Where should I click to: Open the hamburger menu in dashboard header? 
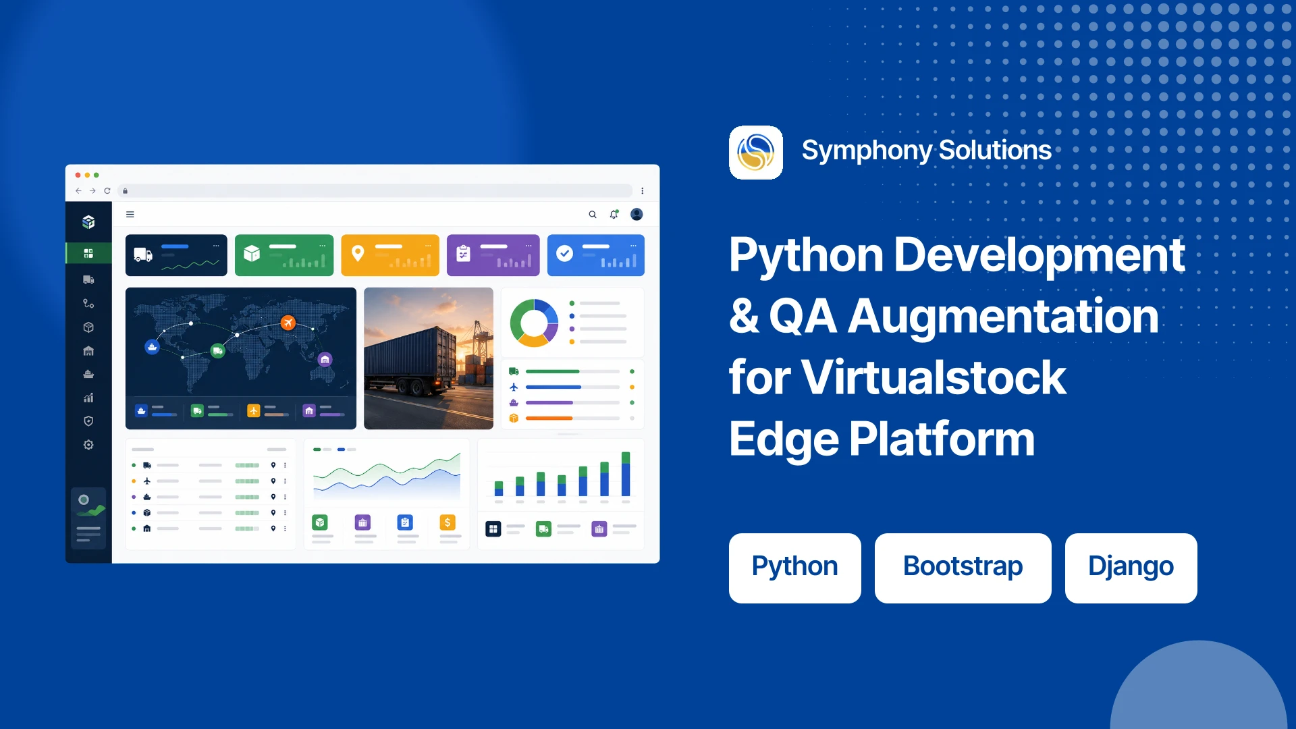click(x=130, y=215)
